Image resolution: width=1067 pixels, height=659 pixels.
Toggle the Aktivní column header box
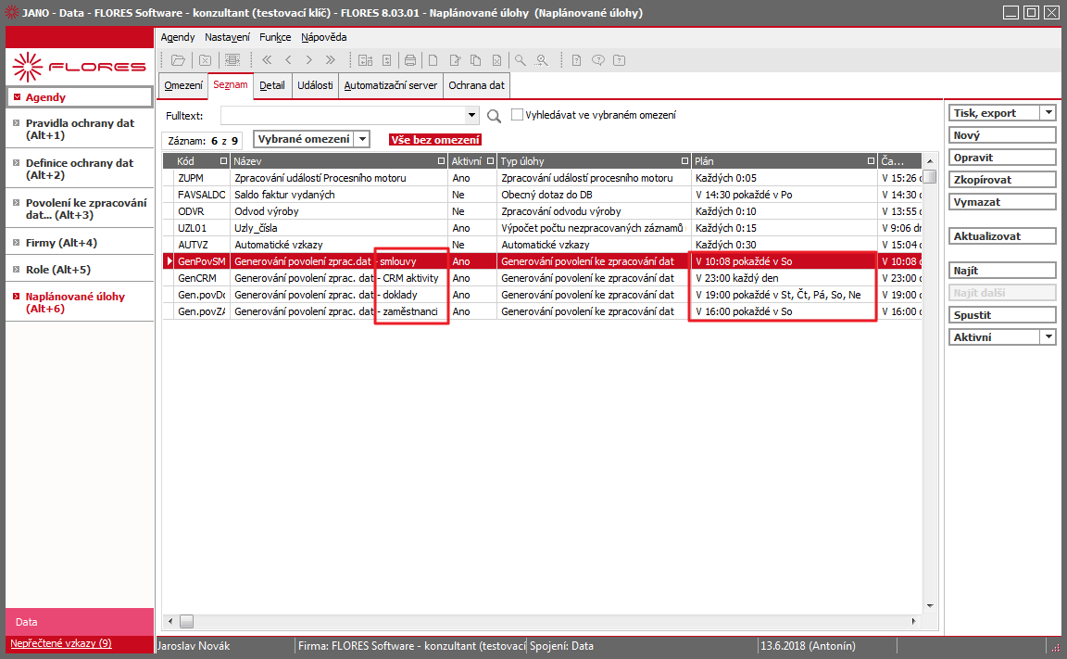(x=490, y=161)
